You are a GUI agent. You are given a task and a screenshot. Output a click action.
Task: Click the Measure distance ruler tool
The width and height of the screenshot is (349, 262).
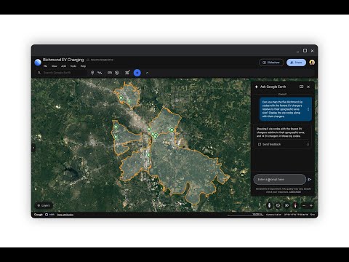point(110,73)
